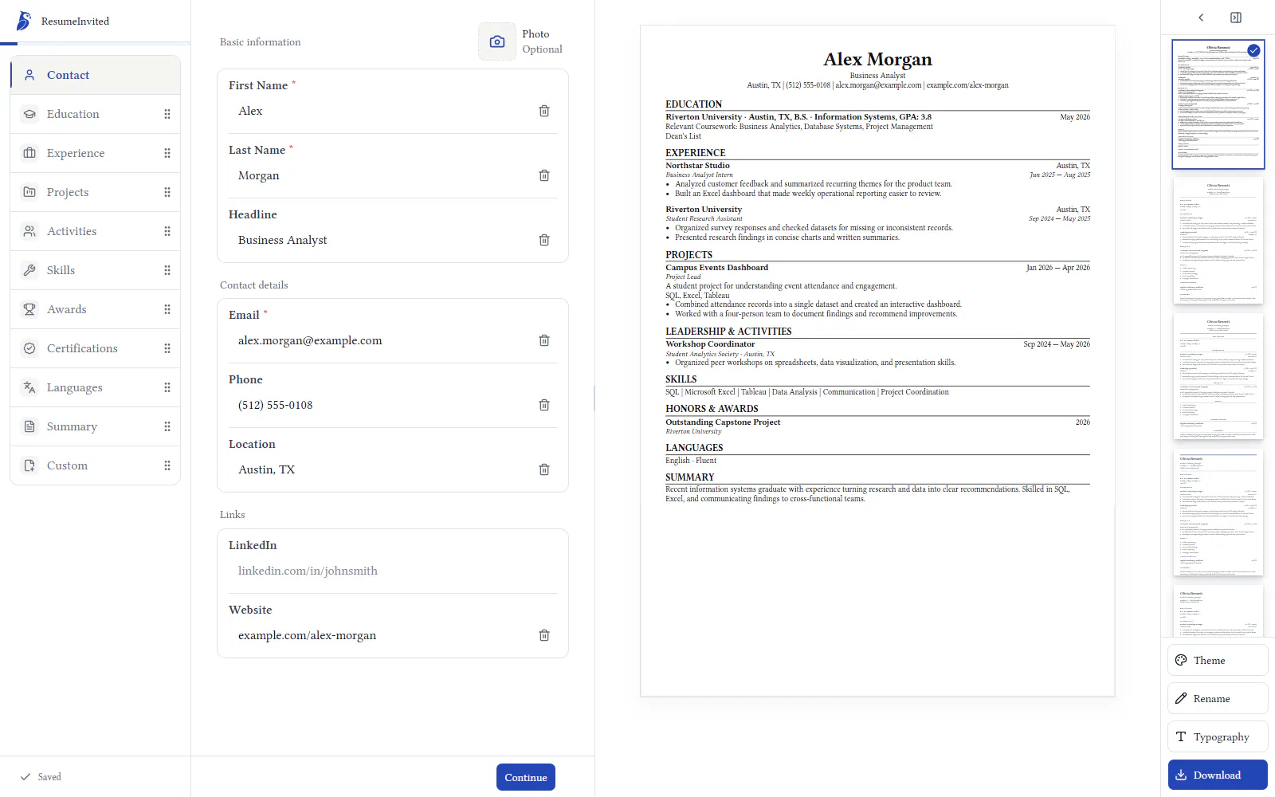Click the grip handle on Skills row
The width and height of the screenshot is (1275, 797).
click(167, 270)
